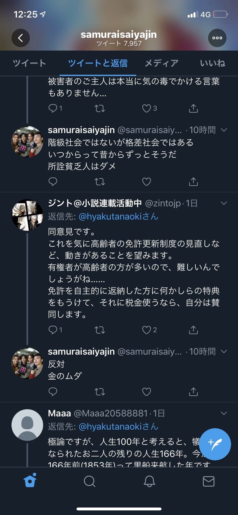
Task: Reply to the 階級社会 tweet
Action: click(53, 182)
